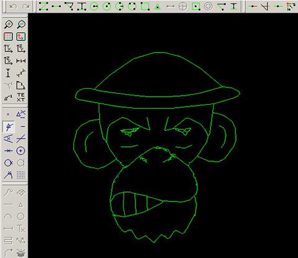Select the green-red horizontal line constraint tool

point(253,6)
